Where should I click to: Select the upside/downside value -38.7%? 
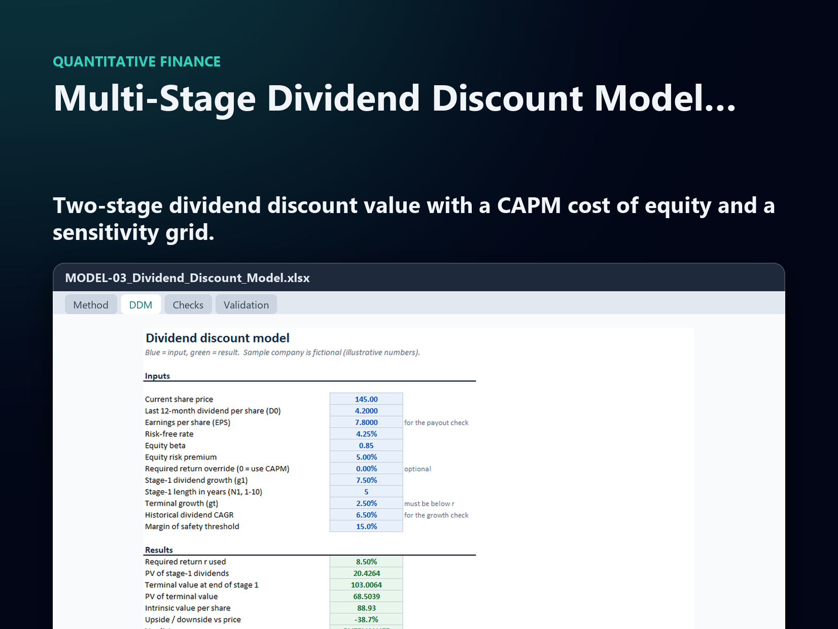366,619
